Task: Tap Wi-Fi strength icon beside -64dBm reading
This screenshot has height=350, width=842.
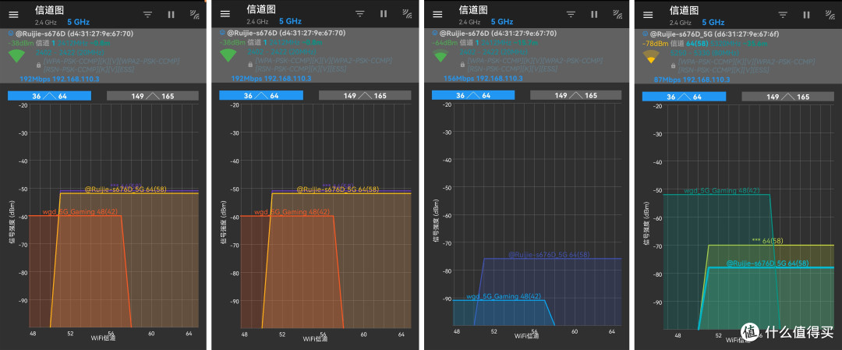Action: pyautogui.click(x=440, y=55)
